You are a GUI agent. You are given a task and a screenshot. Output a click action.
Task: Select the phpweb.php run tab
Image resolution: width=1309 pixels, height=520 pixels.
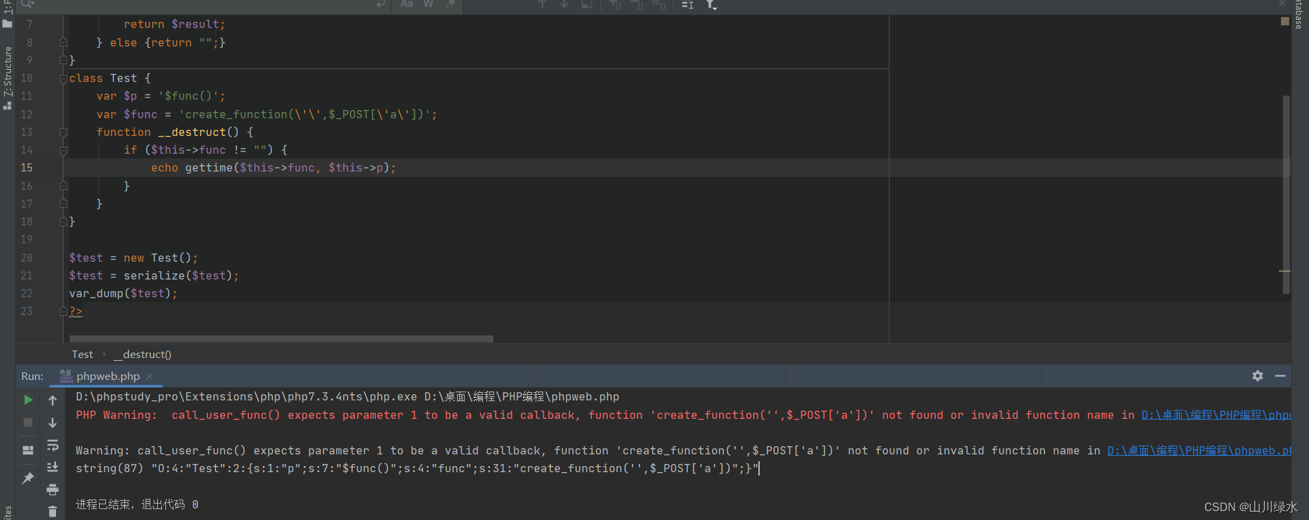click(x=107, y=376)
